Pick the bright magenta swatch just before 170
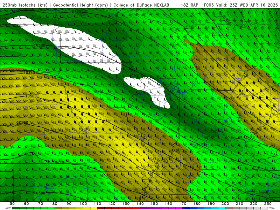This screenshot has width=280, height=210. tap(179, 208)
